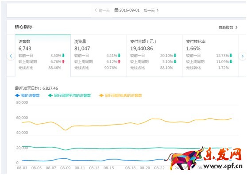Screen dimensions: 247x175
Task: Select the 支付金额（元） metric tab
Action: (x=154, y=56)
